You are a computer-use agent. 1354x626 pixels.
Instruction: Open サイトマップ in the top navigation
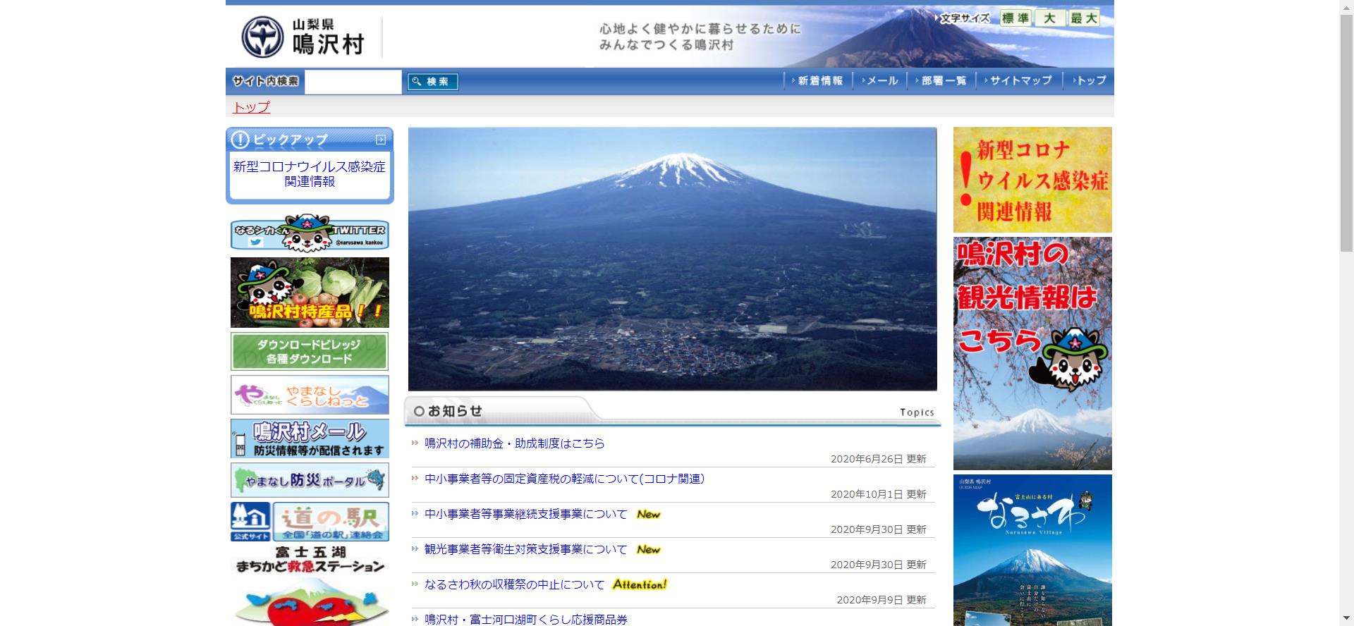[x=1020, y=81]
